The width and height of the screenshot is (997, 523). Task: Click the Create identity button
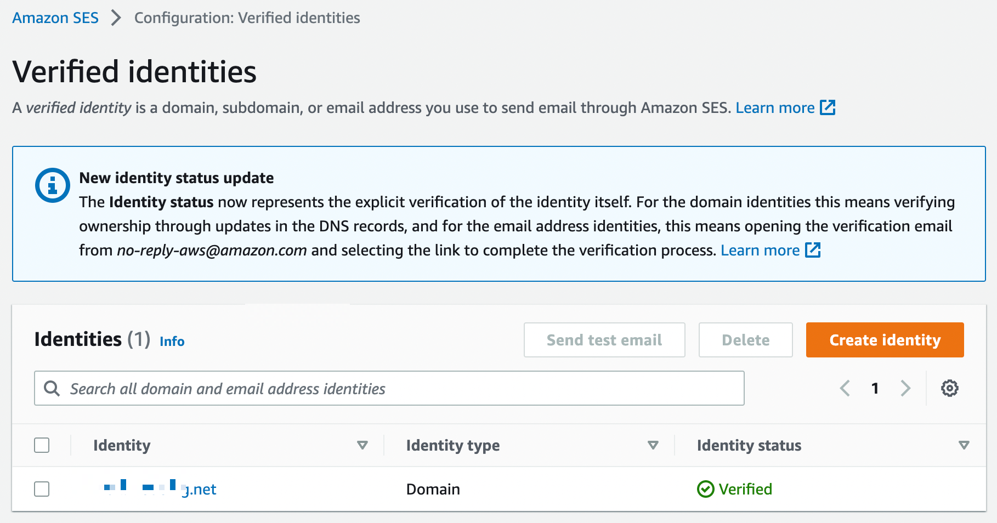click(x=885, y=340)
